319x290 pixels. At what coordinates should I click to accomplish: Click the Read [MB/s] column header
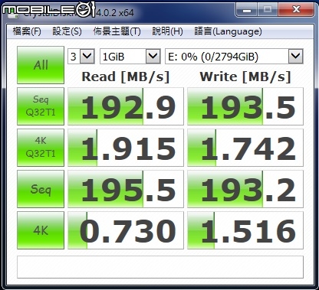pyautogui.click(x=126, y=77)
